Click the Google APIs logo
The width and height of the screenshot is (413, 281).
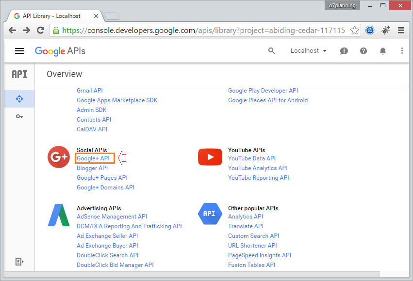(x=60, y=51)
